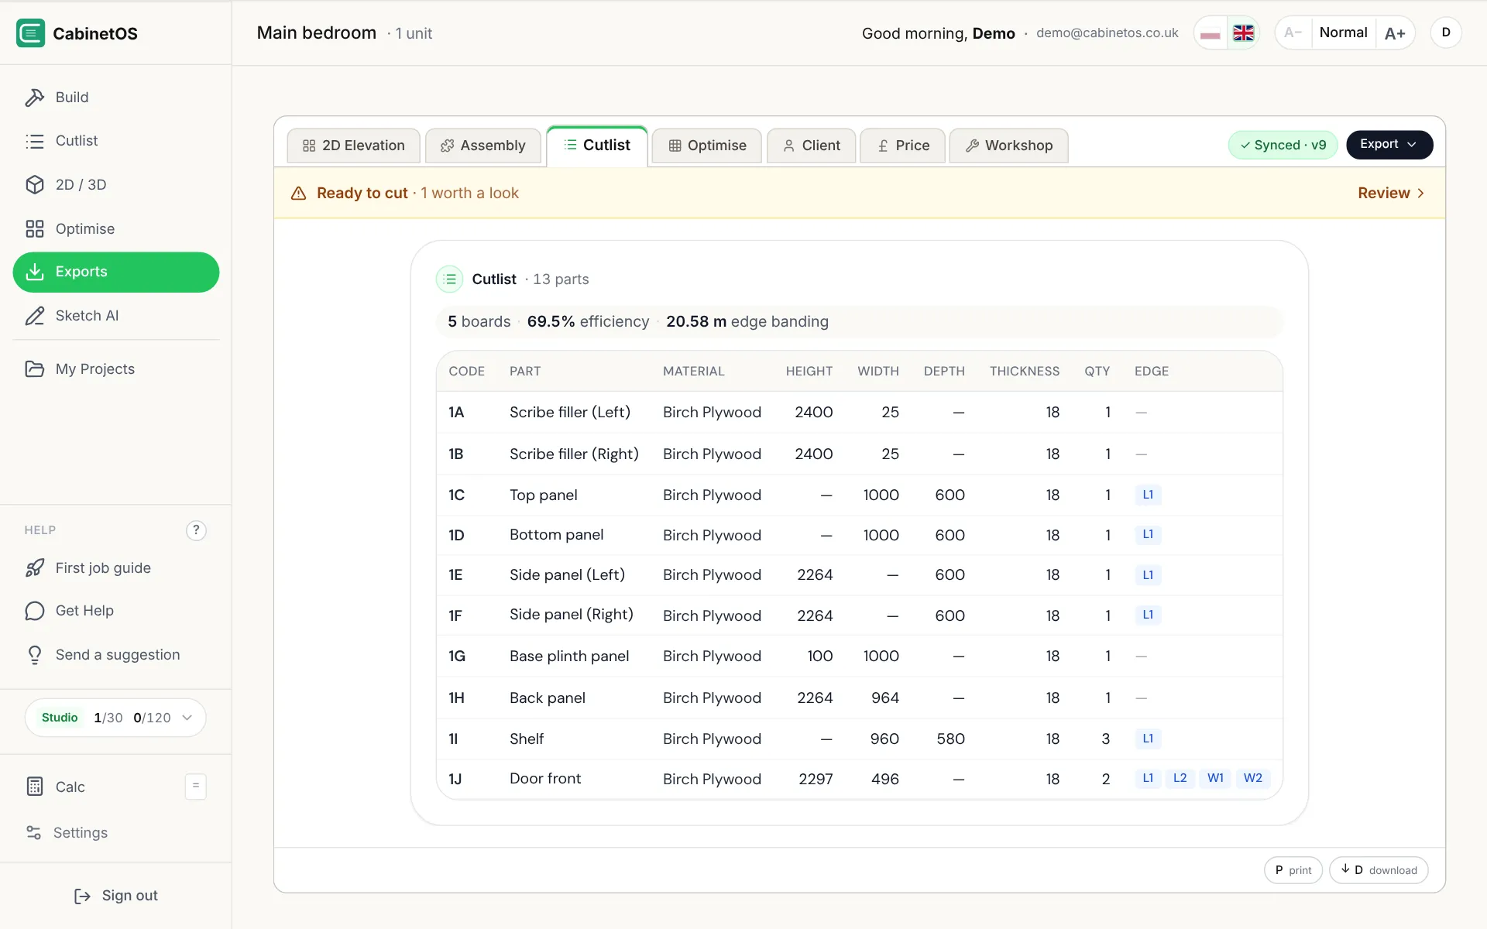
Task: Click the Synced v9 status badge
Action: [x=1283, y=145]
